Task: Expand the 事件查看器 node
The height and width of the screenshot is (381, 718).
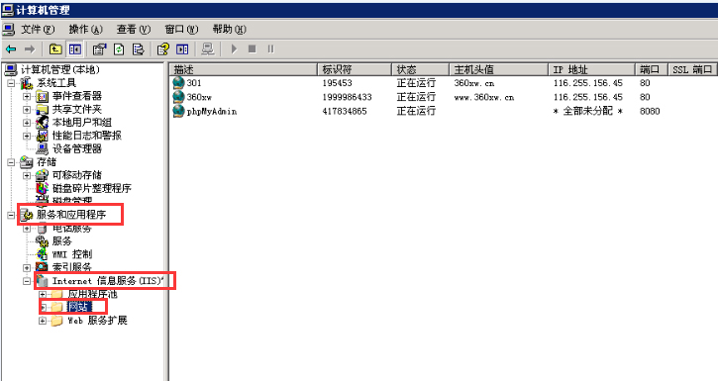Action: pyautogui.click(x=27, y=97)
